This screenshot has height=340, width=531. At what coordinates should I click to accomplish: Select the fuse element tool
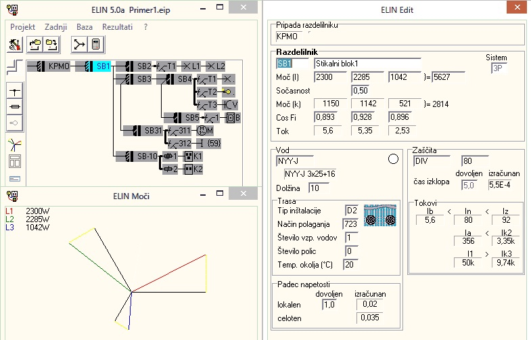(x=15, y=107)
